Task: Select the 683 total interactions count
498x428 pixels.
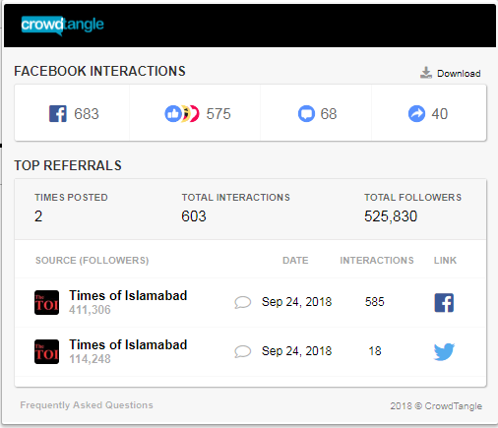Action: pyautogui.click(x=87, y=114)
